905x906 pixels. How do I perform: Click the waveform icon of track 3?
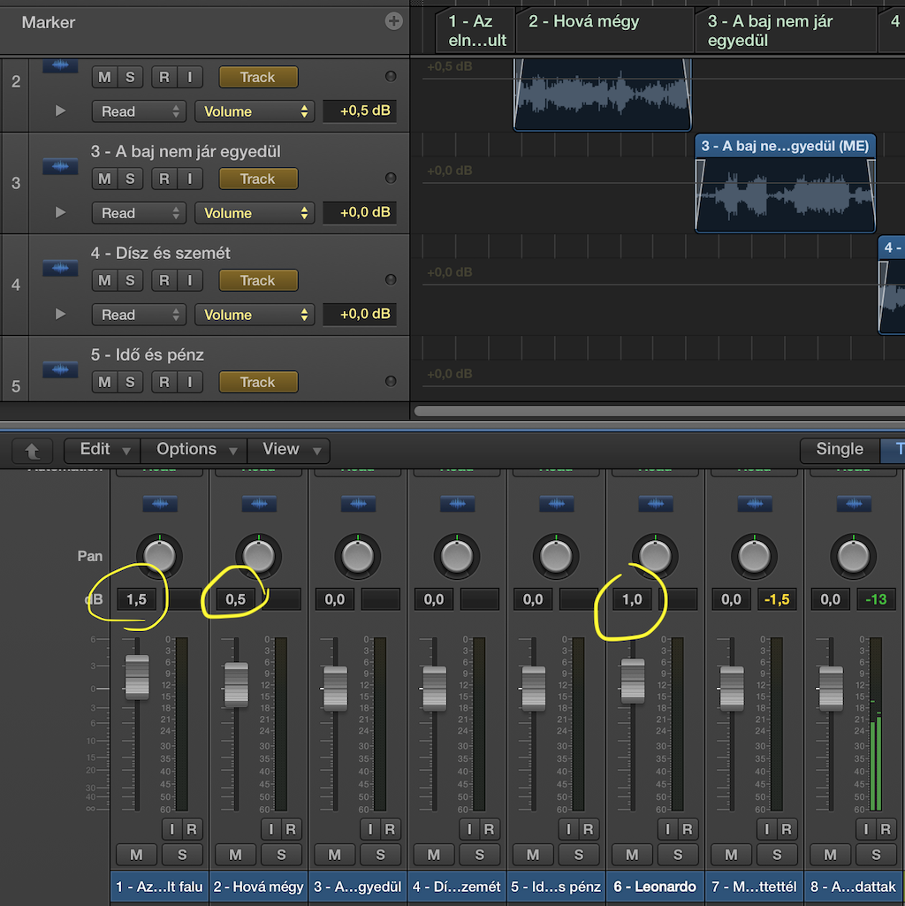coord(60,166)
